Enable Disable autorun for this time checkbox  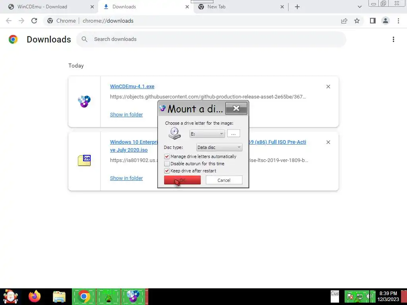pyautogui.click(x=167, y=164)
